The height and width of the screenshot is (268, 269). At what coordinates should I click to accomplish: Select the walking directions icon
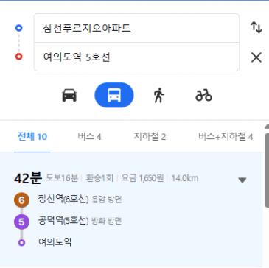159,95
